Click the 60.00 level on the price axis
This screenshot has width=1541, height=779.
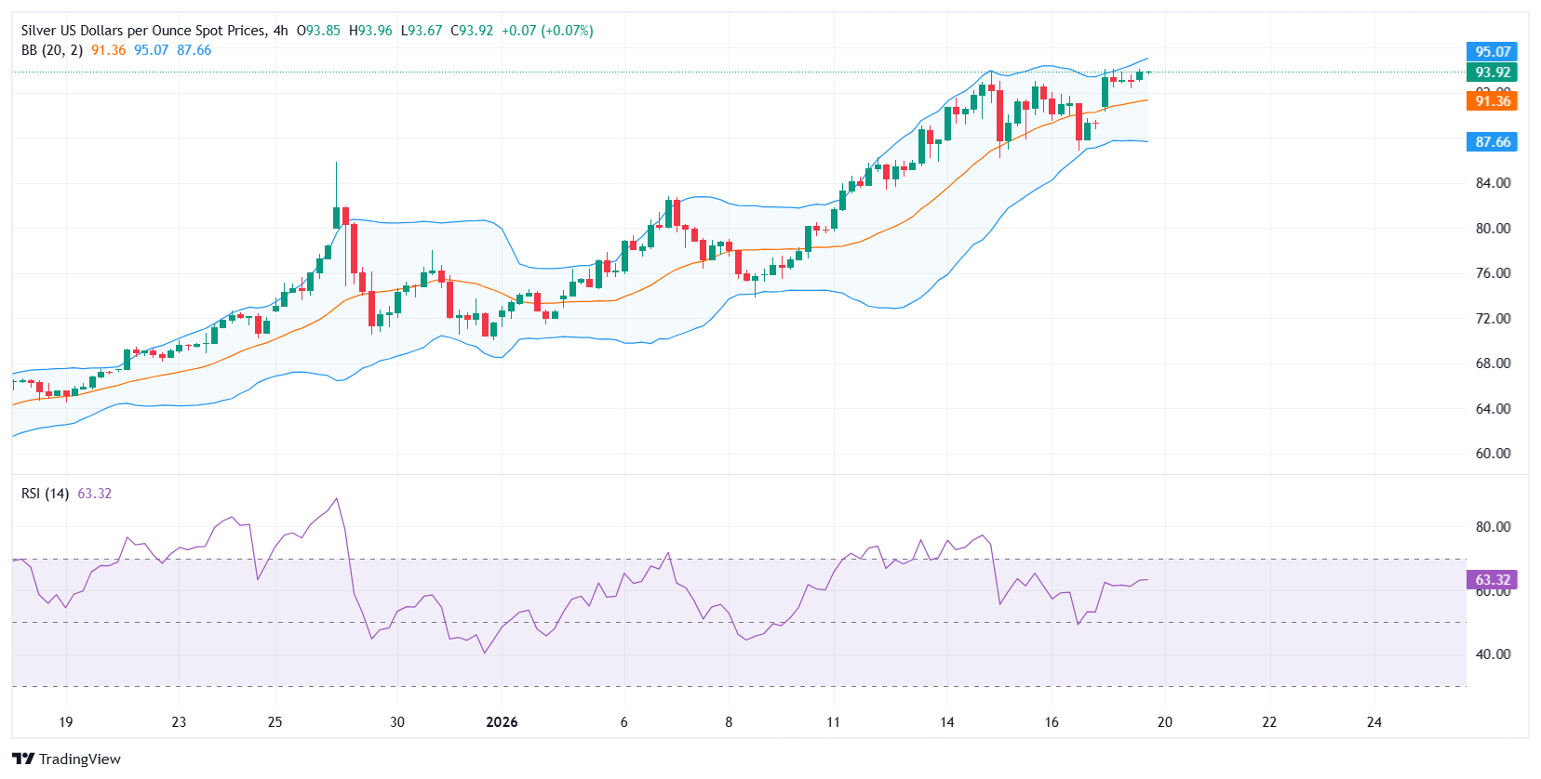pos(1493,454)
